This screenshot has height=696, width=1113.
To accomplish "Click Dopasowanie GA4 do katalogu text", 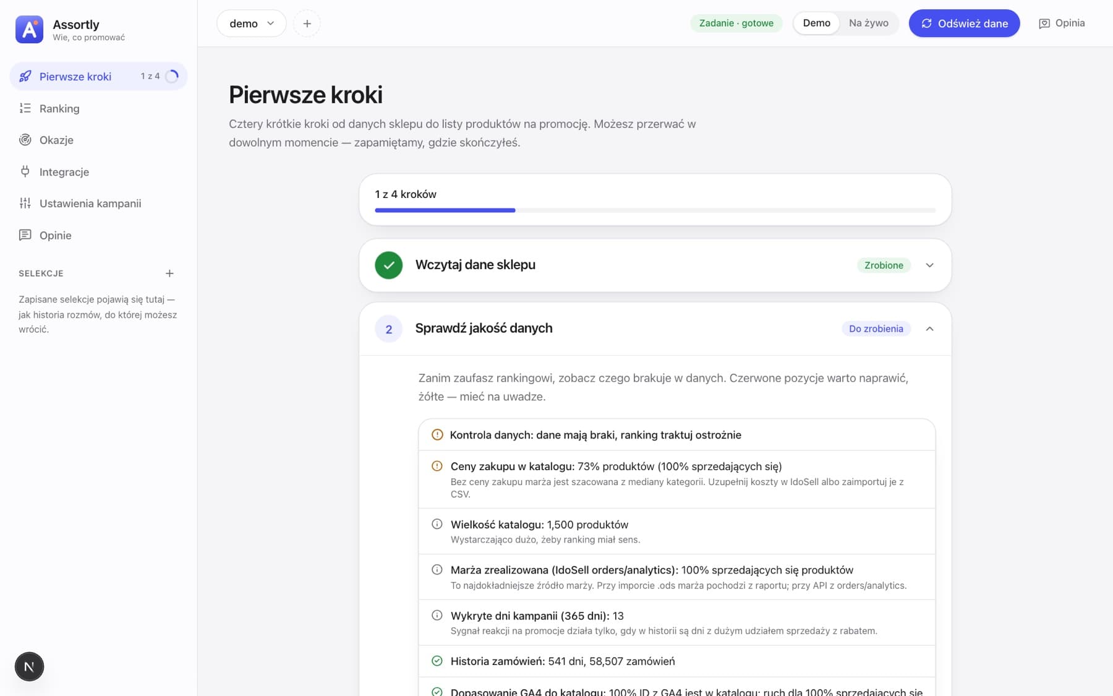I will 686,692.
